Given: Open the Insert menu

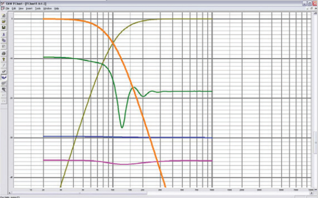Looking at the screenshot, I should click(29, 9).
